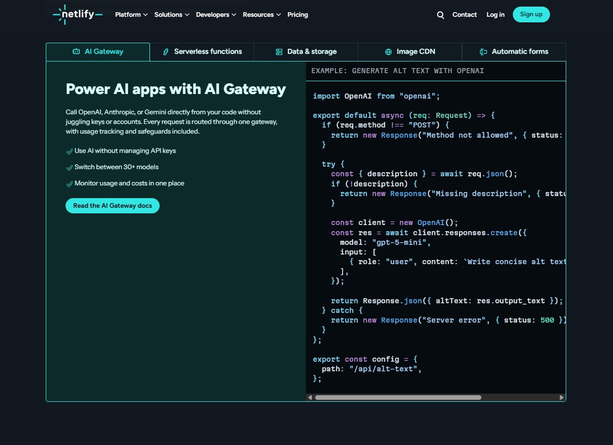The width and height of the screenshot is (613, 445).
Task: Click checkmark beside "Use AI without managing API keys"
Action: tap(70, 151)
